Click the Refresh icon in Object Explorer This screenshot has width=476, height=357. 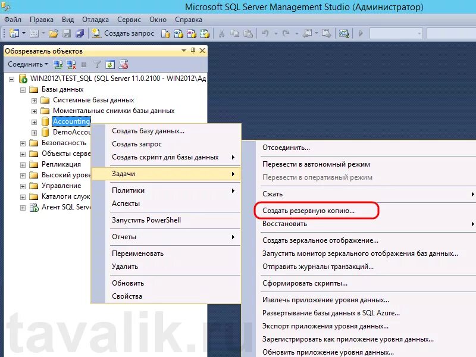click(x=110, y=64)
